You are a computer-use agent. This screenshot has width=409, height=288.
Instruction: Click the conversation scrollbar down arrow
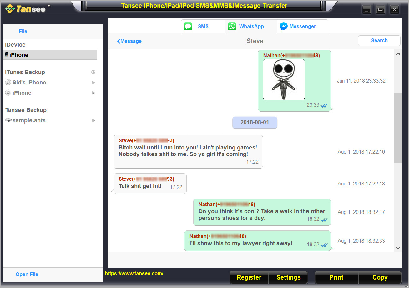click(398, 248)
